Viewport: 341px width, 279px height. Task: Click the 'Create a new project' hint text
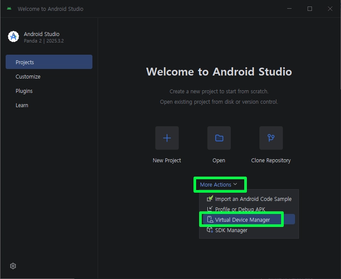click(x=219, y=91)
